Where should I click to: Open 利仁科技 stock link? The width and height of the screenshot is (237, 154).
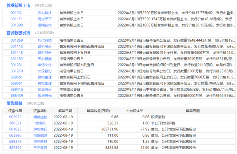coord(44,41)
